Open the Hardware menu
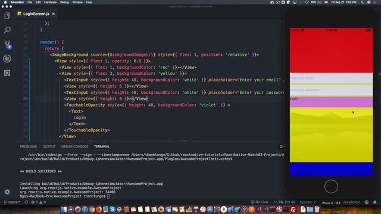Screen dimensions: 381x214 tap(50, 2)
